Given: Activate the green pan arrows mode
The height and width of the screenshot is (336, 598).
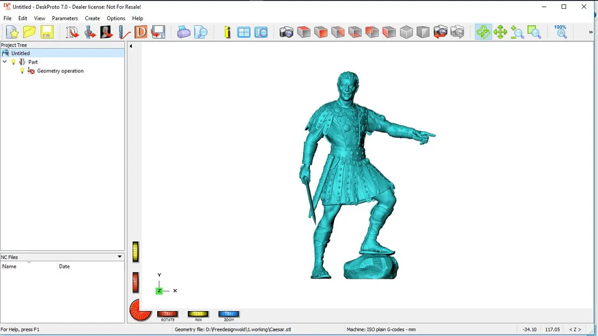Looking at the screenshot, I should pyautogui.click(x=500, y=32).
